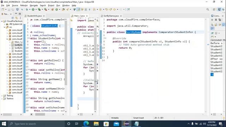
Task: Switch to the Java perspective icon
Action: pyautogui.click(x=219, y=10)
